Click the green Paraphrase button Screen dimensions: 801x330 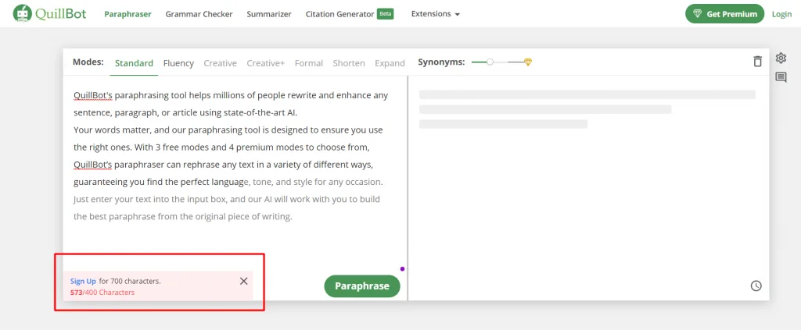click(362, 286)
